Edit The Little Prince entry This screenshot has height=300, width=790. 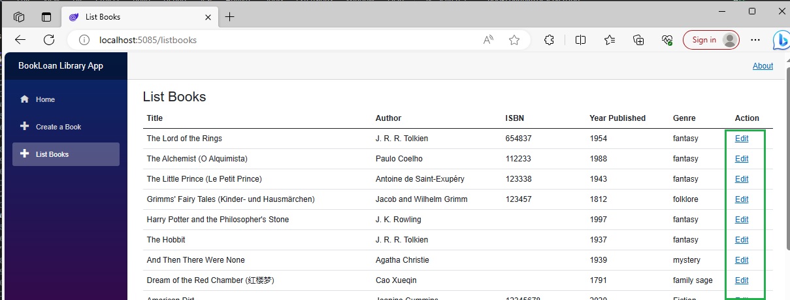click(742, 179)
